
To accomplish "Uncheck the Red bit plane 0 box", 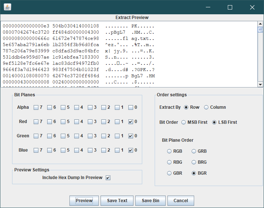I will [131, 122].
